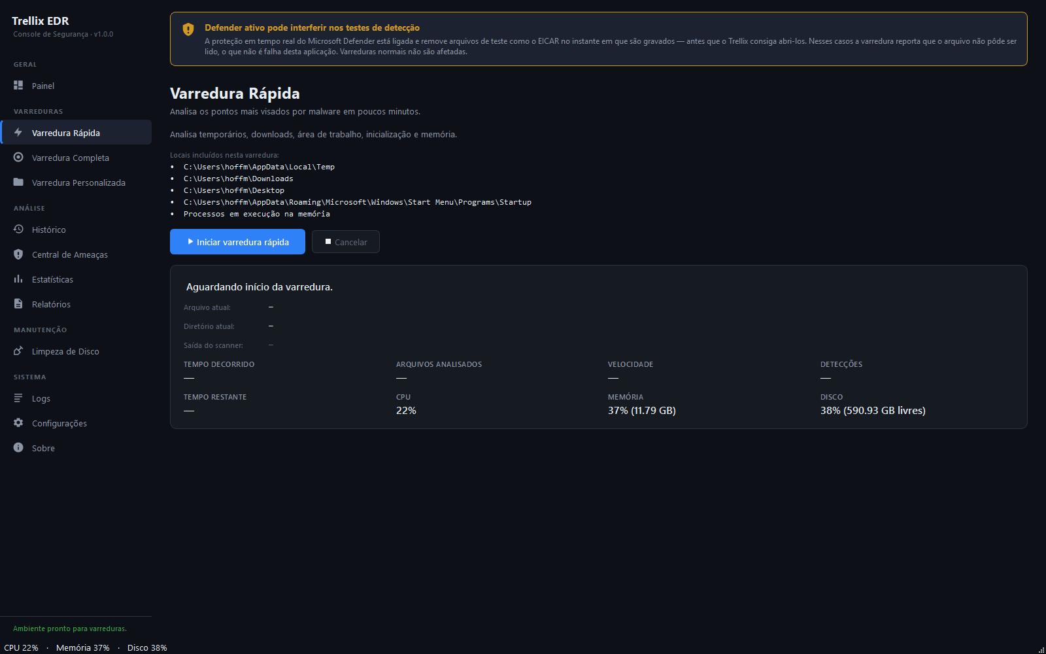The image size is (1046, 654).
Task: Click the Painel dashboard grid icon
Action: [x=18, y=85]
